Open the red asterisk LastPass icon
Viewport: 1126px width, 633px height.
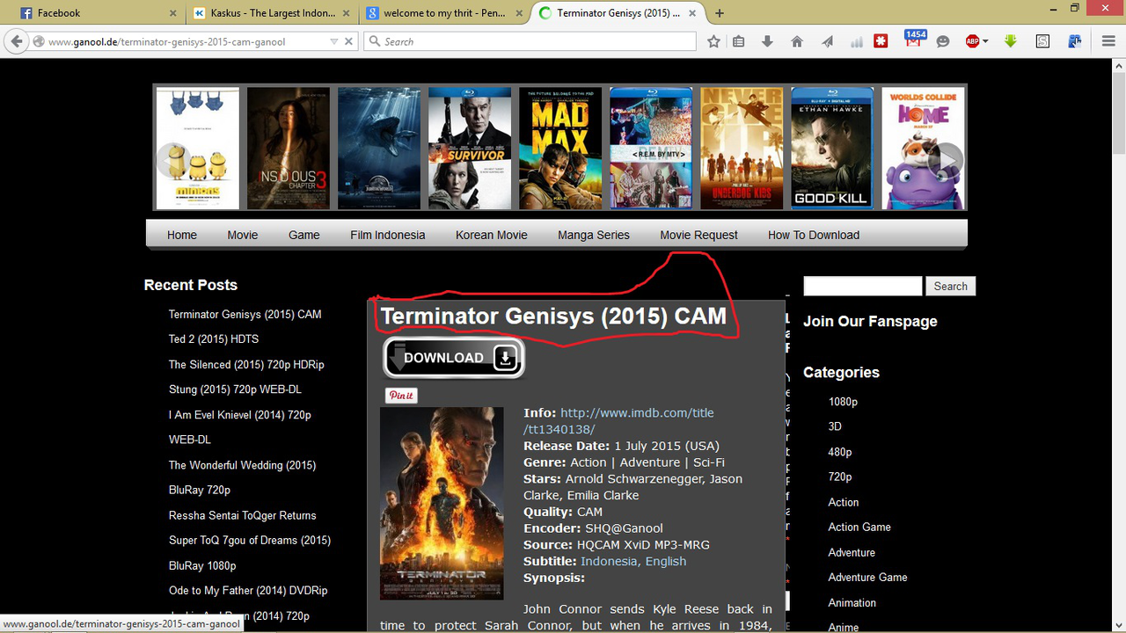tap(881, 41)
